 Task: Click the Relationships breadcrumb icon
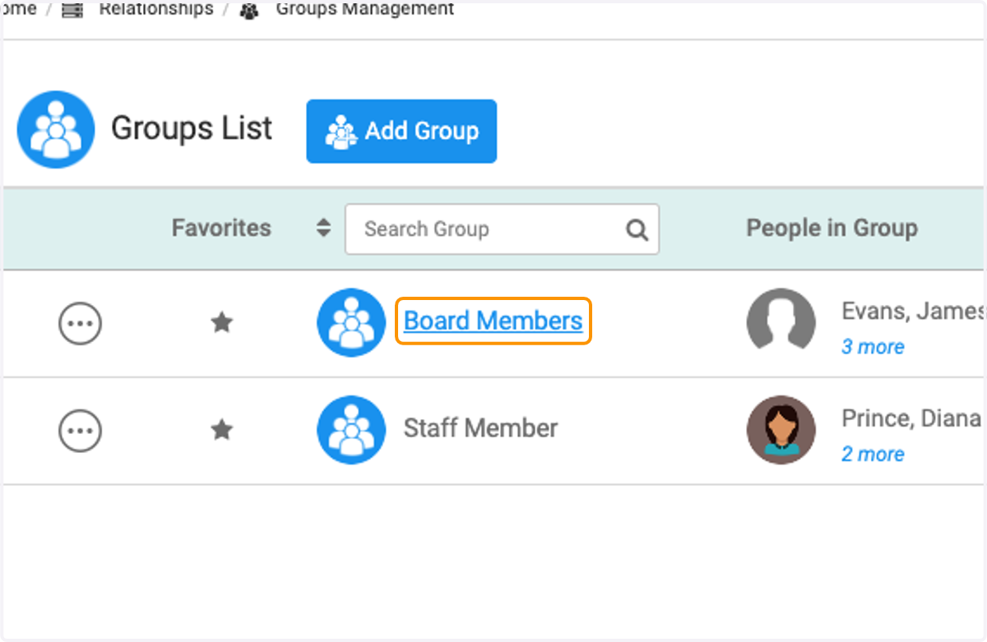[73, 11]
